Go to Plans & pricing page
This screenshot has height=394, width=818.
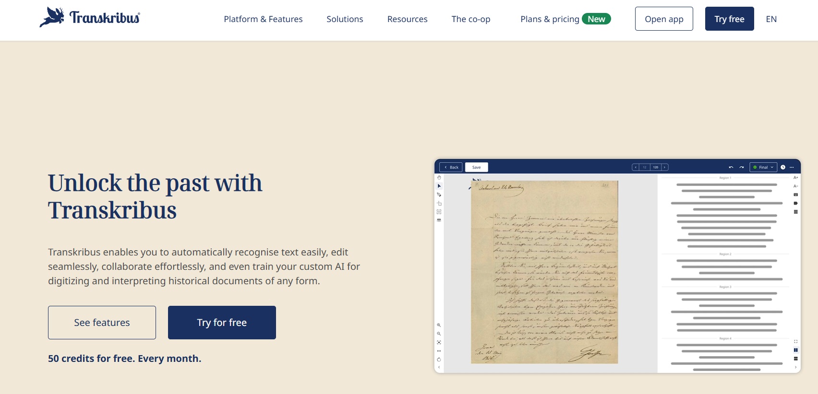(550, 19)
